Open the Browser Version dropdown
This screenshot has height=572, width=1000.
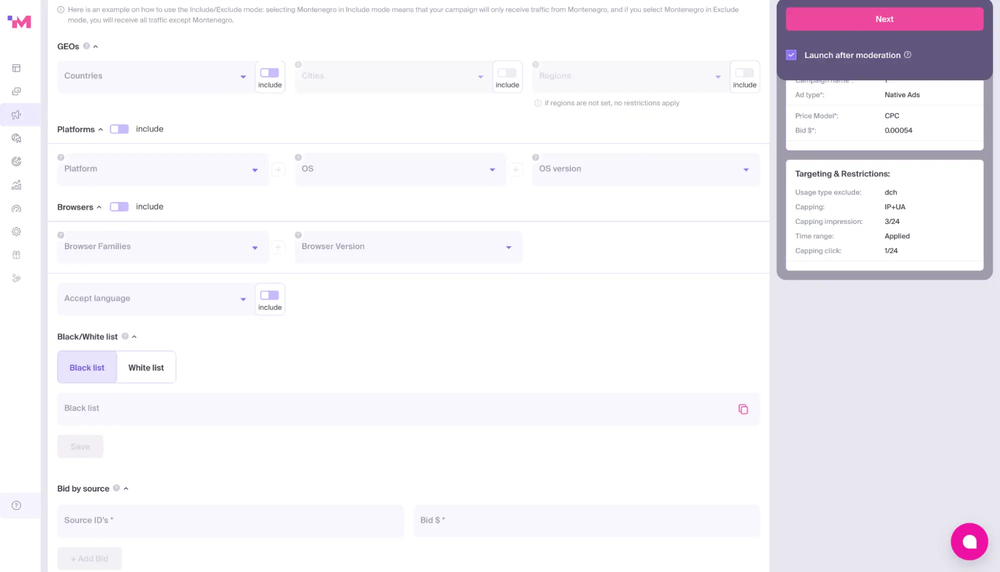click(x=409, y=247)
